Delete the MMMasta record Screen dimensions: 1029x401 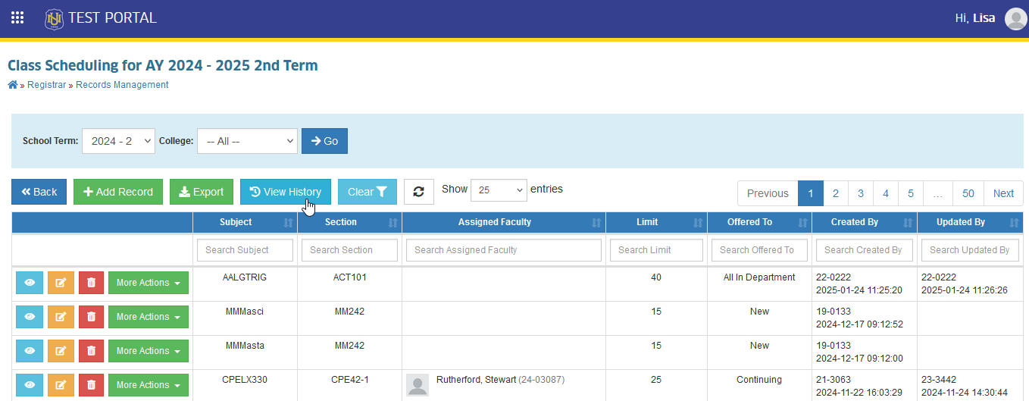pyautogui.click(x=91, y=351)
